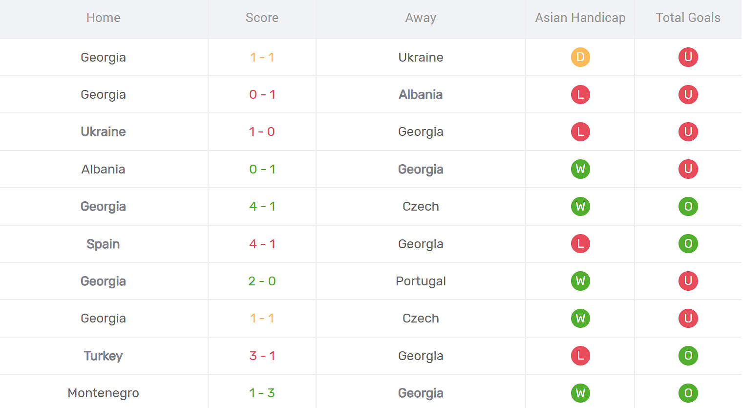
Task: Open the Portugal away team link
Action: [x=421, y=281]
